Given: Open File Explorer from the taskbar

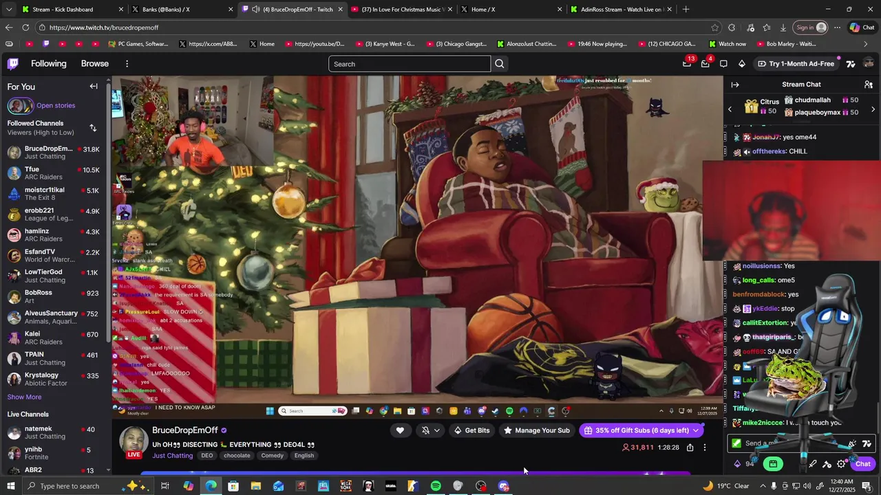Looking at the screenshot, I should [256, 486].
